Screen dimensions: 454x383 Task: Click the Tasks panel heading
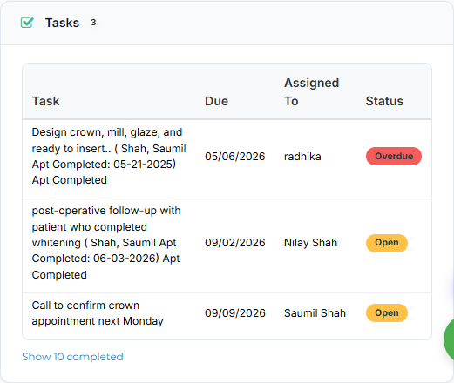click(62, 23)
